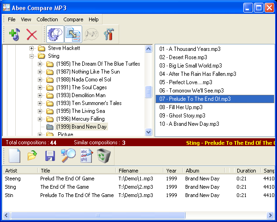Click the Steve Hackett folder icon

42,48
